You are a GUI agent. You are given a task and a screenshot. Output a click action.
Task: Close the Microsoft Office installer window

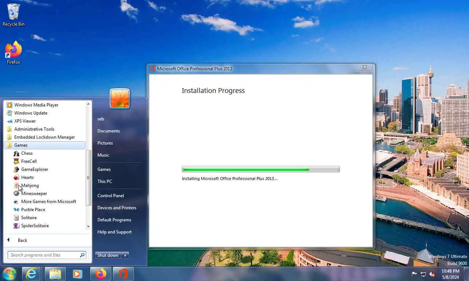[x=365, y=67]
